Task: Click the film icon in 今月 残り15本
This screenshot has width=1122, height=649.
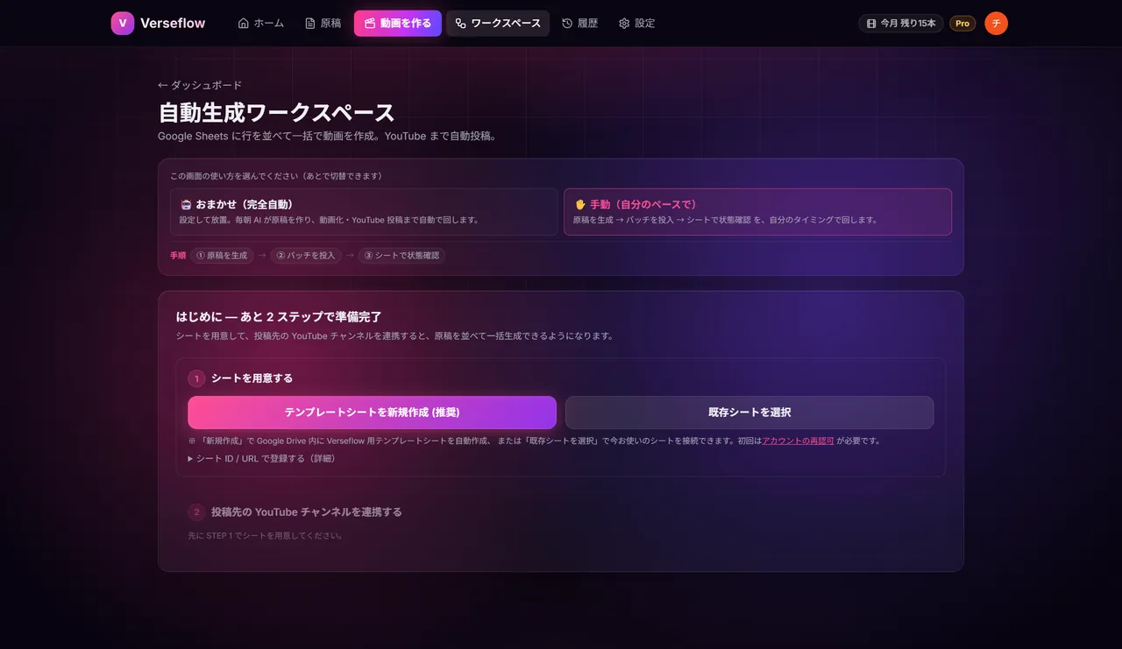Action: (871, 24)
